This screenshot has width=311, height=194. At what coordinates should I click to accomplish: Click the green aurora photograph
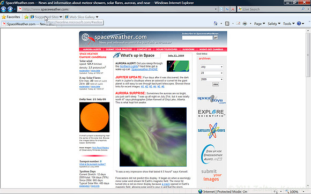(x=153, y=137)
